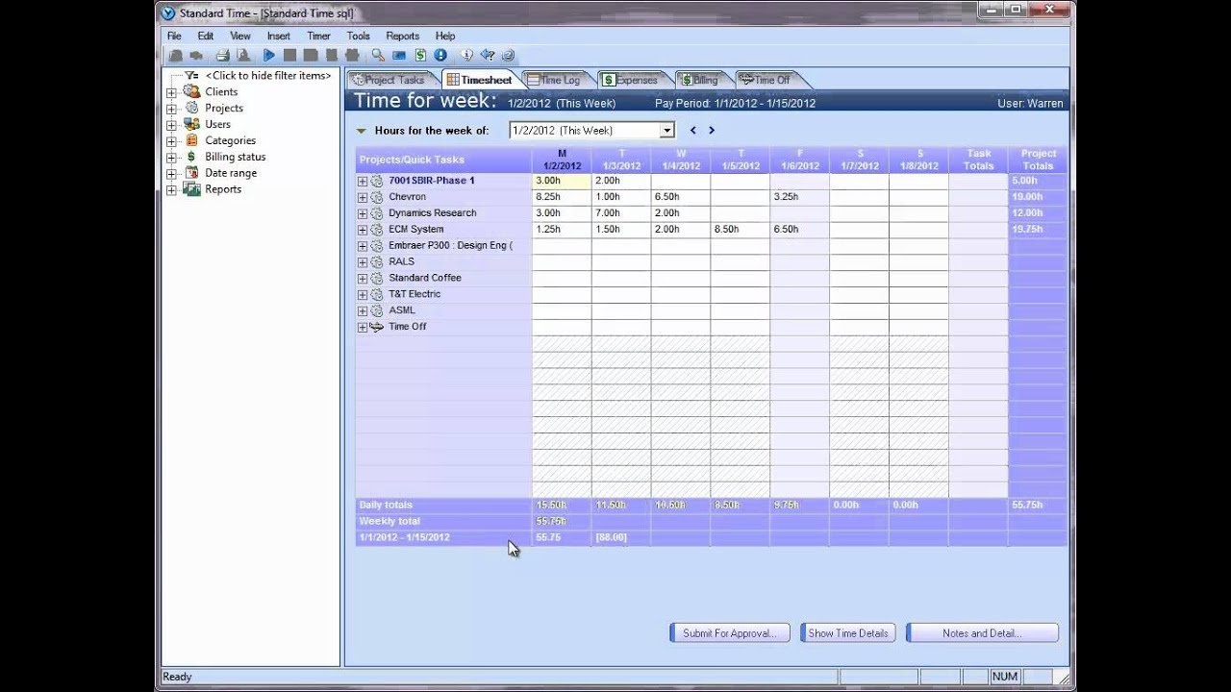This screenshot has height=692, width=1231.
Task: Expand the Reports filter node
Action: (171, 190)
